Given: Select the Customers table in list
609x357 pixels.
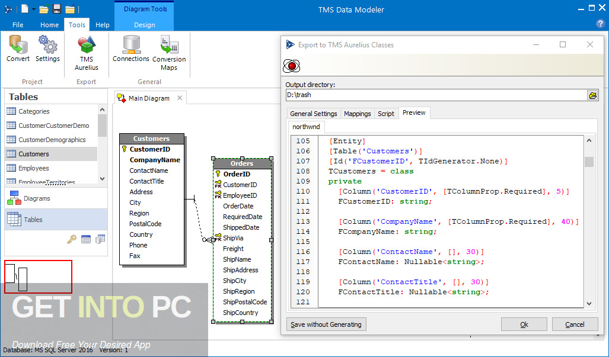Looking at the screenshot, I should pos(51,154).
